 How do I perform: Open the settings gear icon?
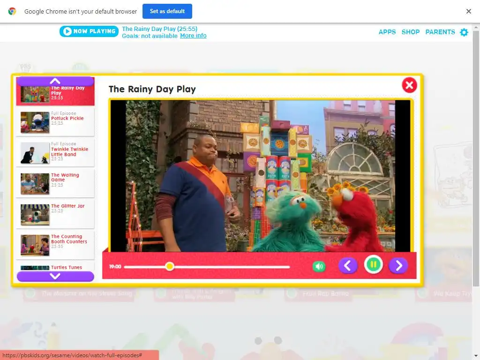(x=464, y=32)
